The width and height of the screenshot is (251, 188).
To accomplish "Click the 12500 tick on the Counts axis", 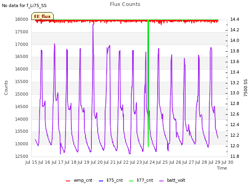I will coord(22,156).
